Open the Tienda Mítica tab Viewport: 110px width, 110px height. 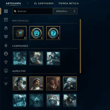68,3
